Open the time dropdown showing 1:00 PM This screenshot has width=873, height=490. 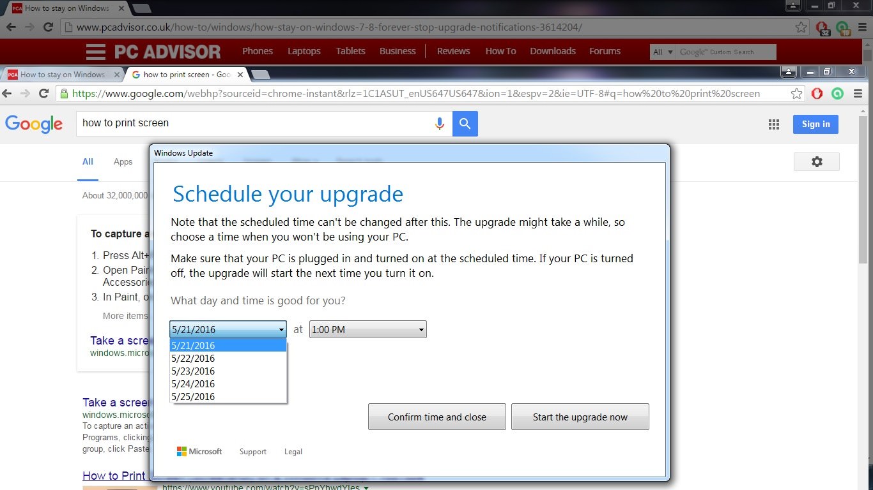point(368,329)
